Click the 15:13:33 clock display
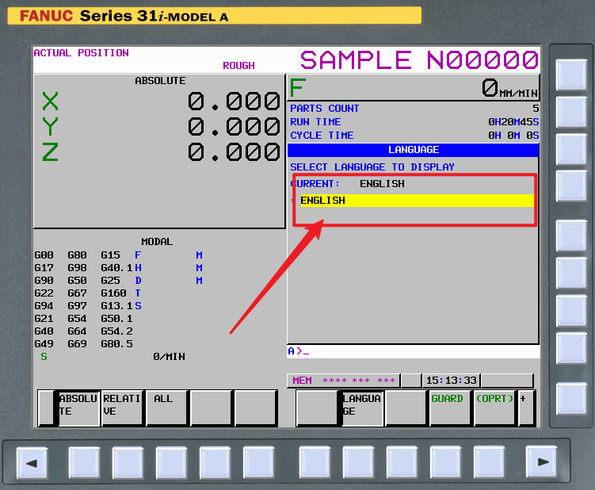This screenshot has width=595, height=490. [x=450, y=381]
